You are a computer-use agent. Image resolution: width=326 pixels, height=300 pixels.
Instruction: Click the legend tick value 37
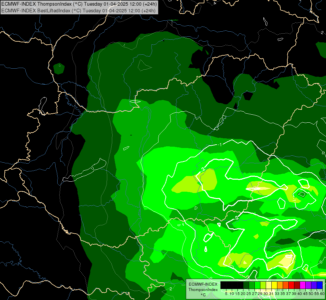(288, 294)
